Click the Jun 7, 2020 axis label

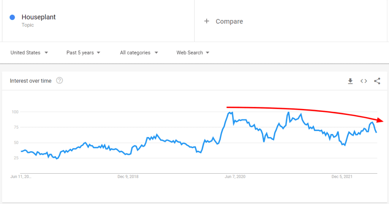236,177
